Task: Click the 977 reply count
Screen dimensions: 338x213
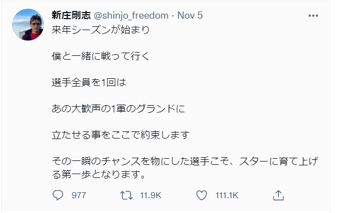Action: (79, 195)
